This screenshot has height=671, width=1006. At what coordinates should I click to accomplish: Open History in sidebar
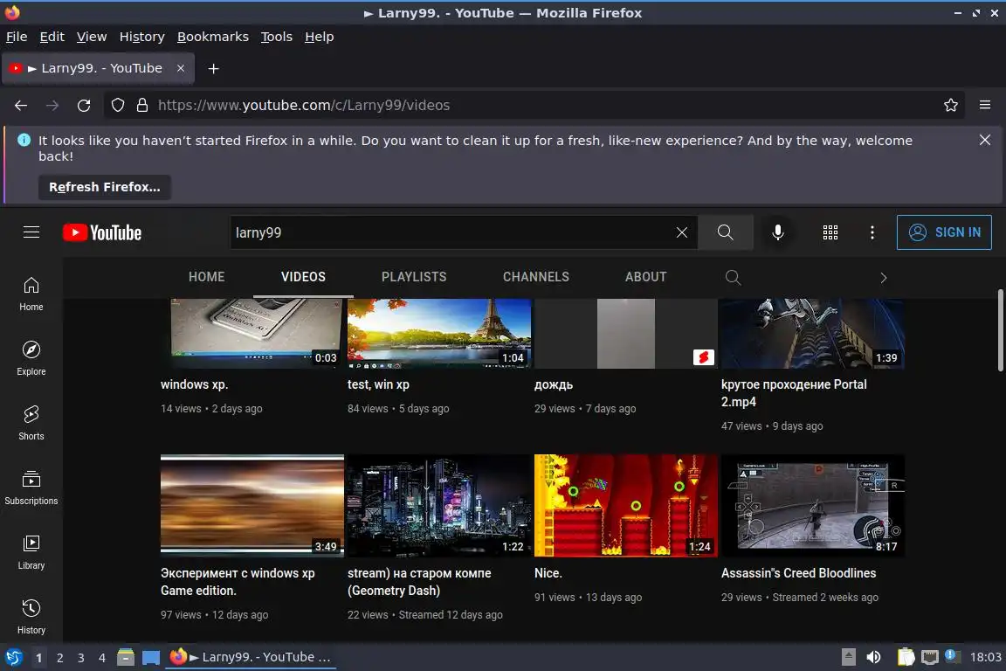click(x=31, y=617)
